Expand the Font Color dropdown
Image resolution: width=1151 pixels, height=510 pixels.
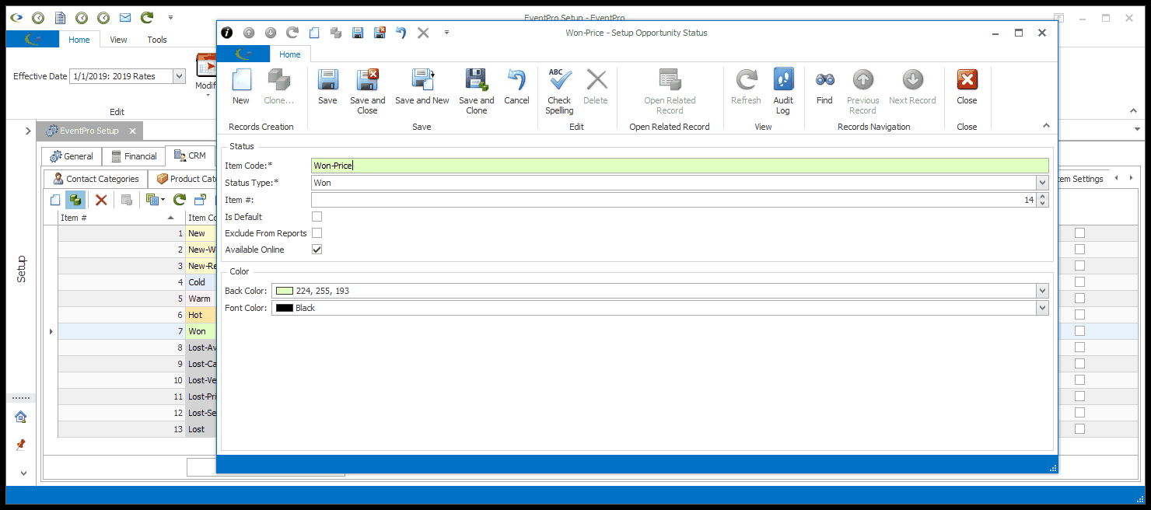click(1042, 308)
